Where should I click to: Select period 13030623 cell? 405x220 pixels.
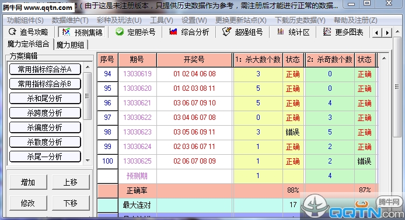137,132
